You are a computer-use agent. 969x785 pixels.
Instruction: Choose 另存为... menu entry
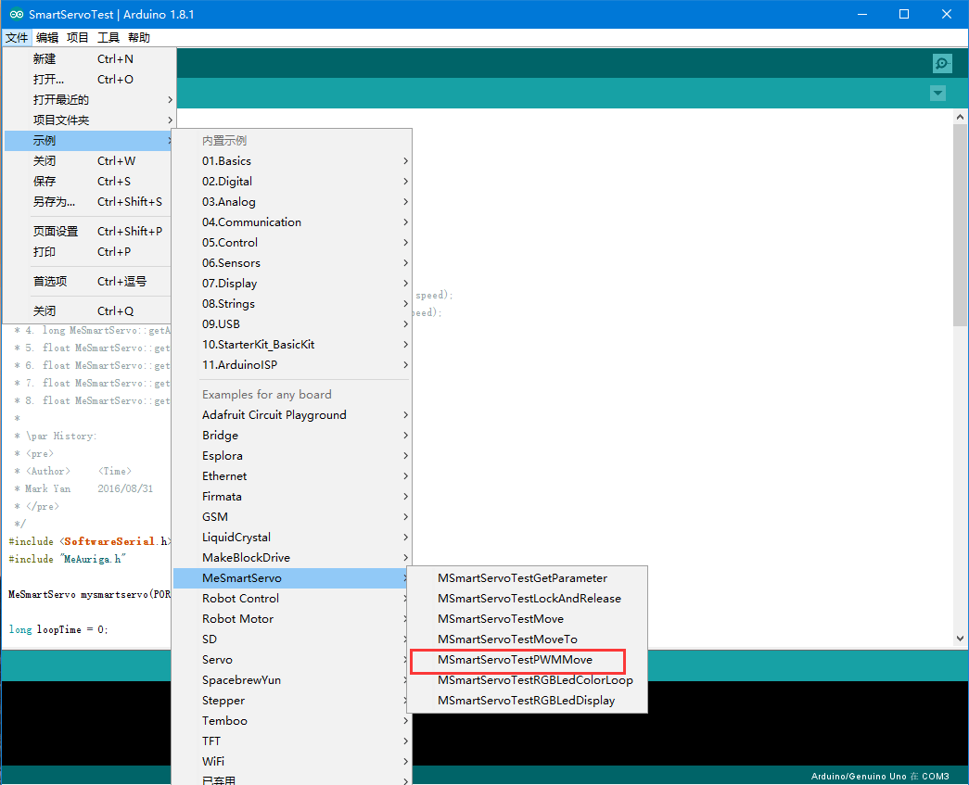pos(88,201)
